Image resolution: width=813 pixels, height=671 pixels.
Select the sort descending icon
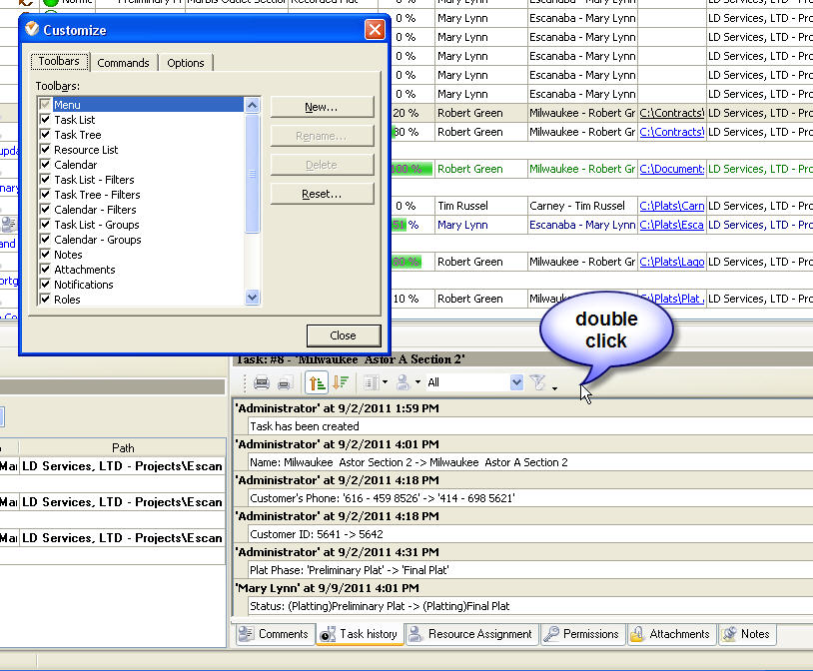tap(341, 382)
